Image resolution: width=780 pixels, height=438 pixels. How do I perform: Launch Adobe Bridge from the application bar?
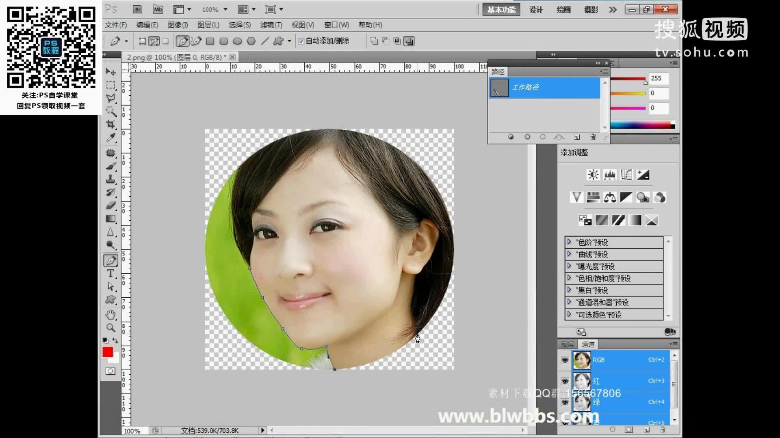[137, 9]
